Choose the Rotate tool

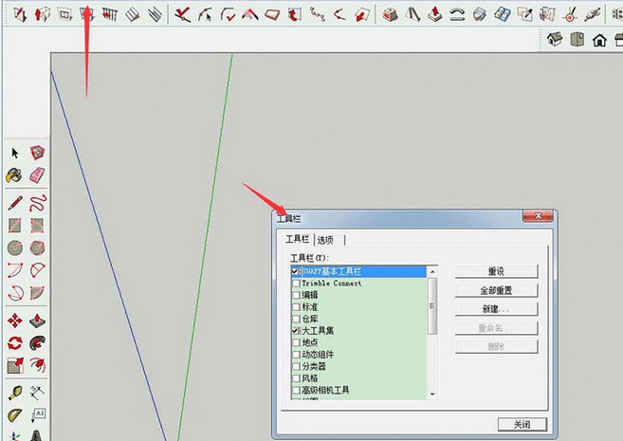coord(15,343)
